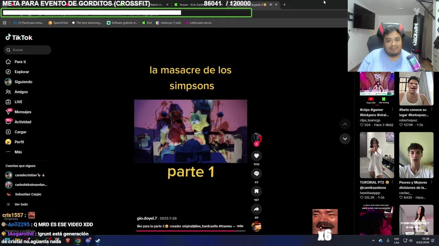Open the Software gratuito d... bookmark
This screenshot has width=439, height=246.
(x=122, y=23)
